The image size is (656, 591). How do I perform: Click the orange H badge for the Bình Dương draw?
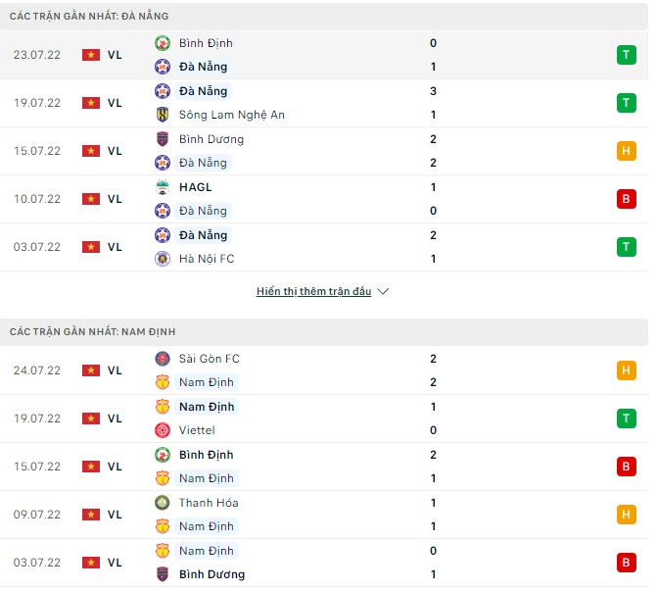coord(626,151)
